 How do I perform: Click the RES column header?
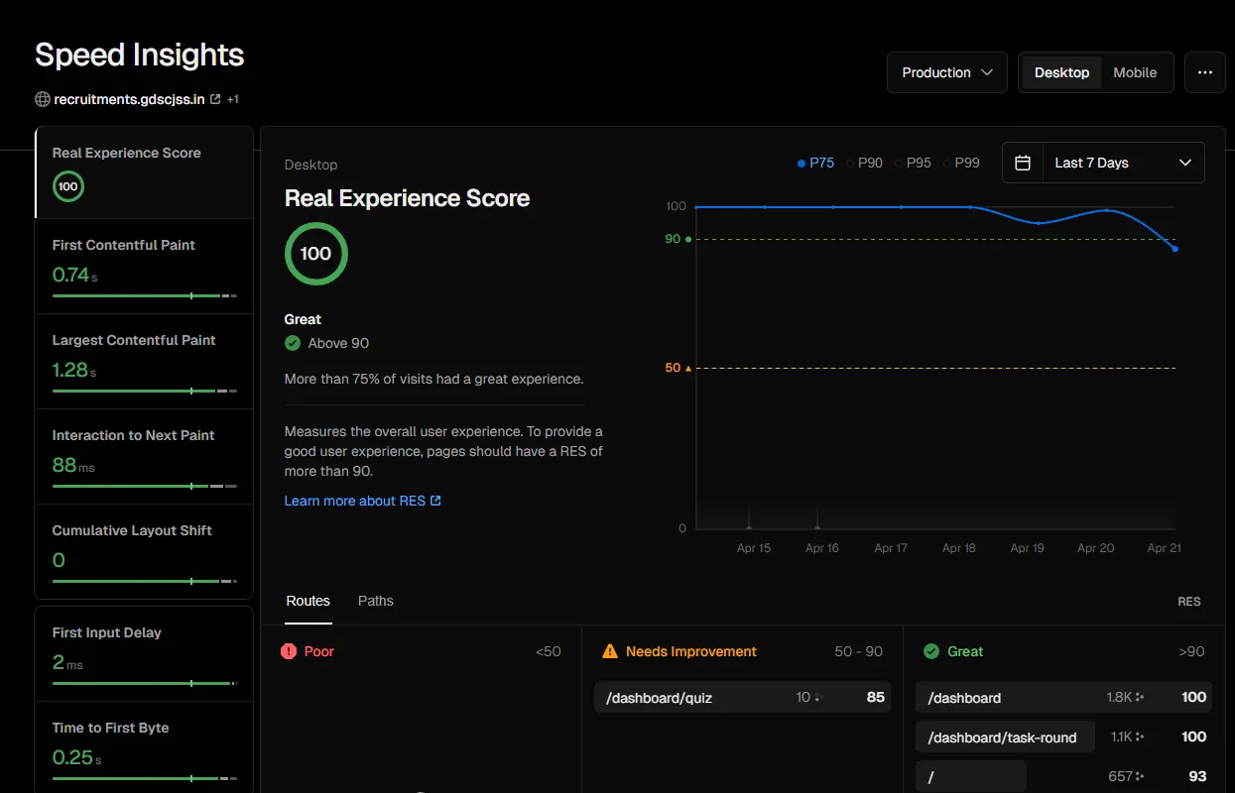pos(1189,602)
